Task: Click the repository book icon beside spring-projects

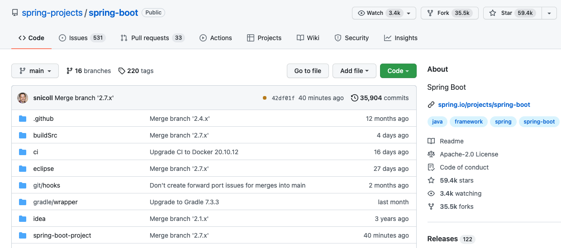Action: 15,13
